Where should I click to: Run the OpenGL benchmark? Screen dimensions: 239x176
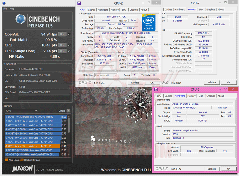62,34
